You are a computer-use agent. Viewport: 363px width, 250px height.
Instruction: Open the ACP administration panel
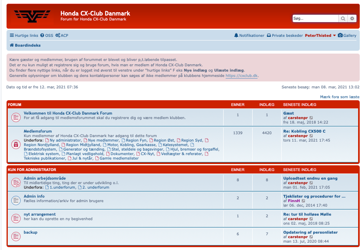click(62, 36)
